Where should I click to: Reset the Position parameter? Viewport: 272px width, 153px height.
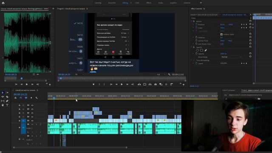[250, 25]
